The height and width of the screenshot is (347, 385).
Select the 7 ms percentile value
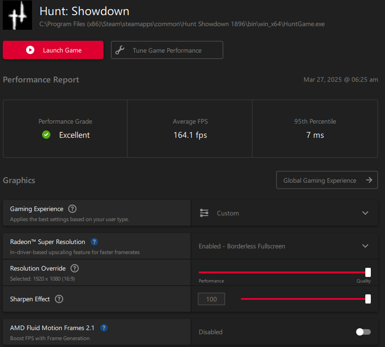tap(315, 135)
